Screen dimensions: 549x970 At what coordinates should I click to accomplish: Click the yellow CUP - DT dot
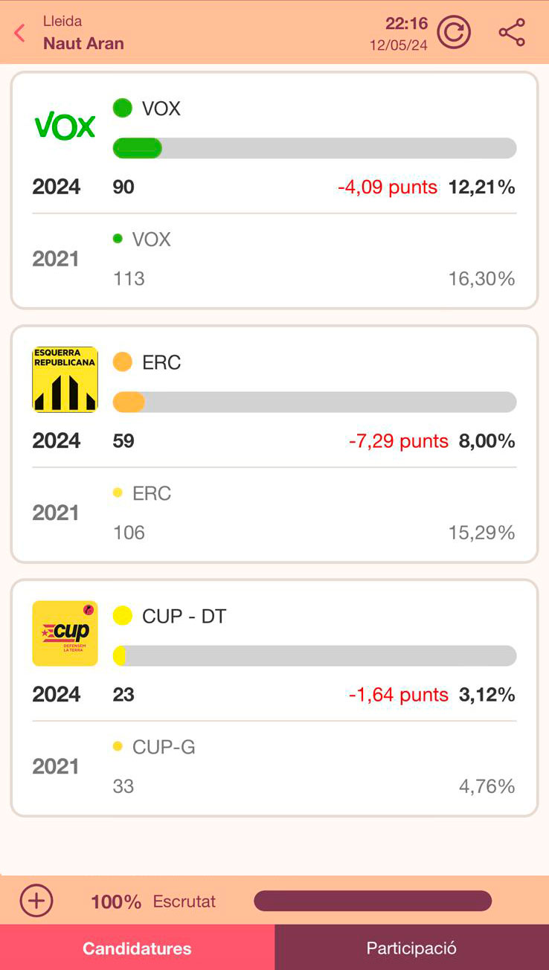(123, 616)
